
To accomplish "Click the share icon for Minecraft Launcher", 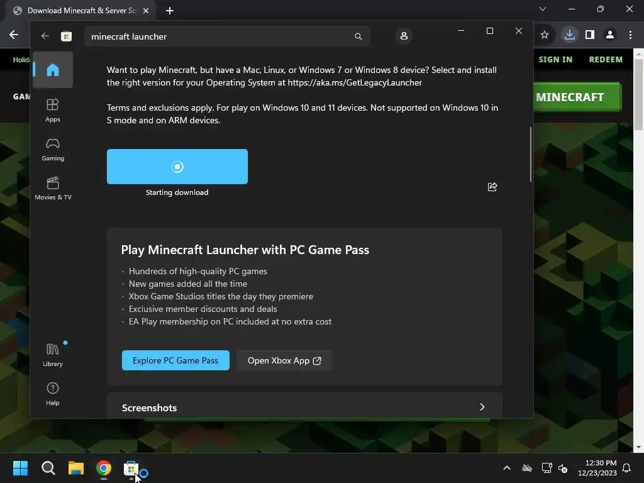I will (492, 187).
